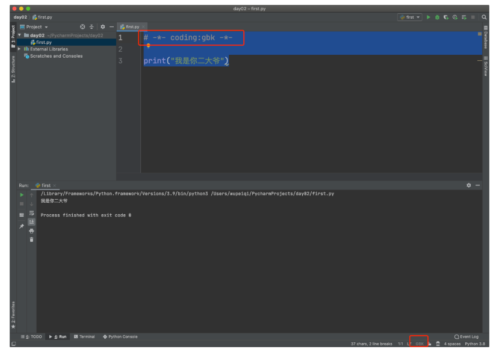
Task: Rerun 'first' using Run panel play icon
Action: coord(22,195)
